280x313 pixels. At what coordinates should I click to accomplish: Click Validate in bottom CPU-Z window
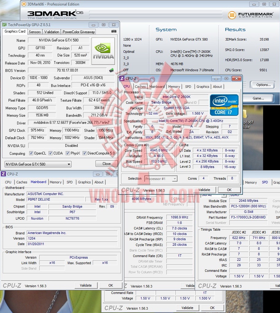[187, 308]
